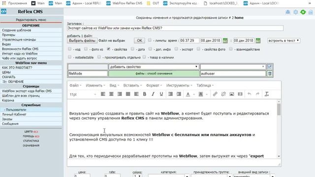Justify text in editor toolbar
This screenshot has height=177, width=315.
click(128, 94)
